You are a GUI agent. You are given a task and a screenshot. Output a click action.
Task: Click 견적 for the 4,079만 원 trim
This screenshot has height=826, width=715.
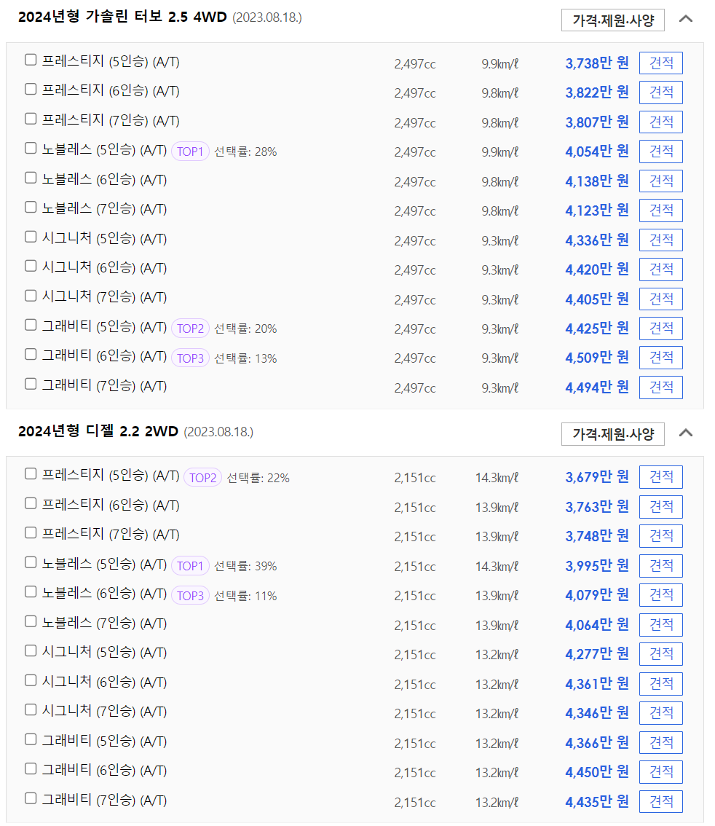click(661, 595)
